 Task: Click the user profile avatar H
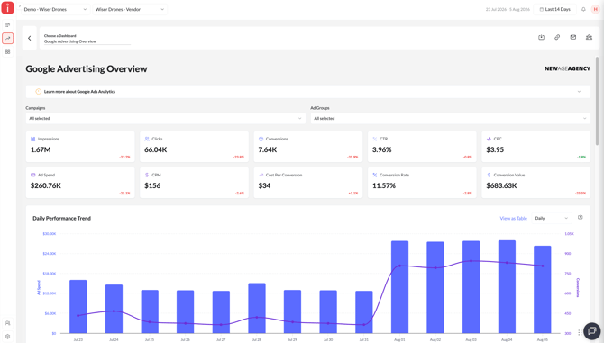tap(596, 9)
